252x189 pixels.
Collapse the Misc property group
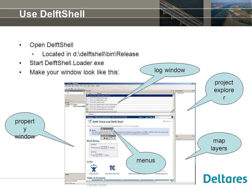point(66,103)
